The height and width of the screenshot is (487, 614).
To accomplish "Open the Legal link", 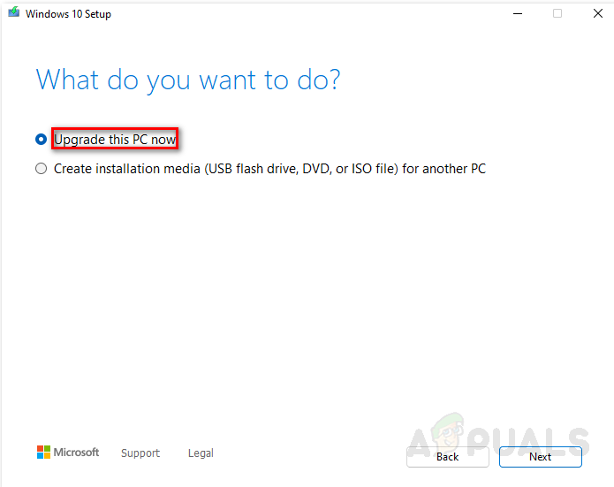I will coord(201,453).
